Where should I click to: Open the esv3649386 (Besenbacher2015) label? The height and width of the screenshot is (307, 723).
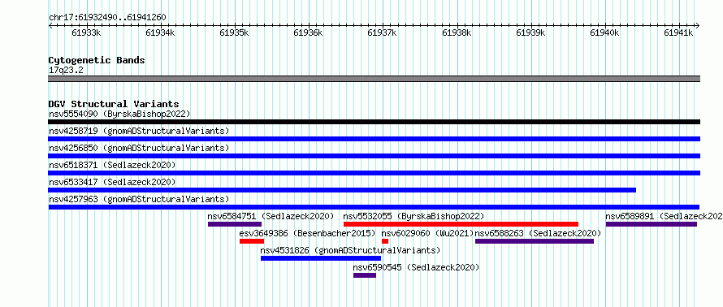(x=308, y=233)
